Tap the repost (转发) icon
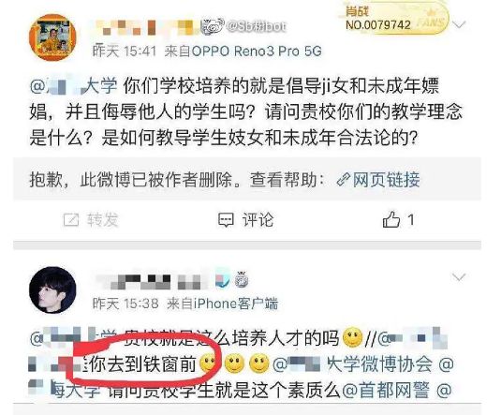 point(71,220)
